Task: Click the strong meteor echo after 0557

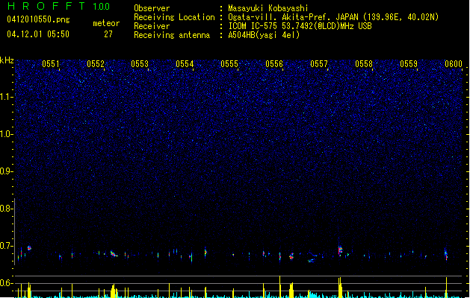Action: click(x=340, y=250)
